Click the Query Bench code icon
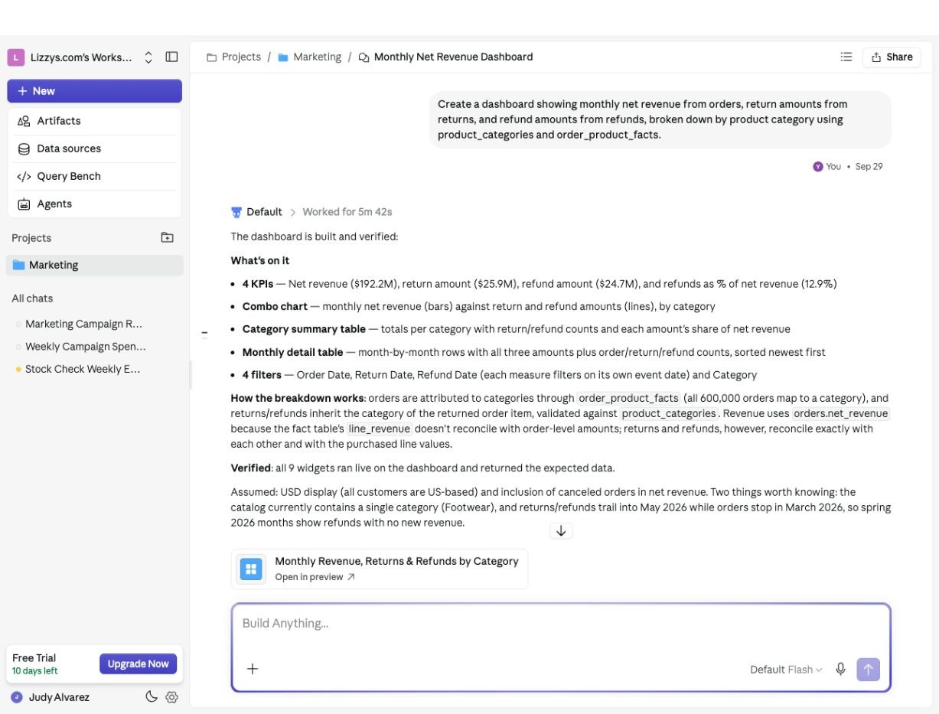939x714 pixels. [x=24, y=176]
